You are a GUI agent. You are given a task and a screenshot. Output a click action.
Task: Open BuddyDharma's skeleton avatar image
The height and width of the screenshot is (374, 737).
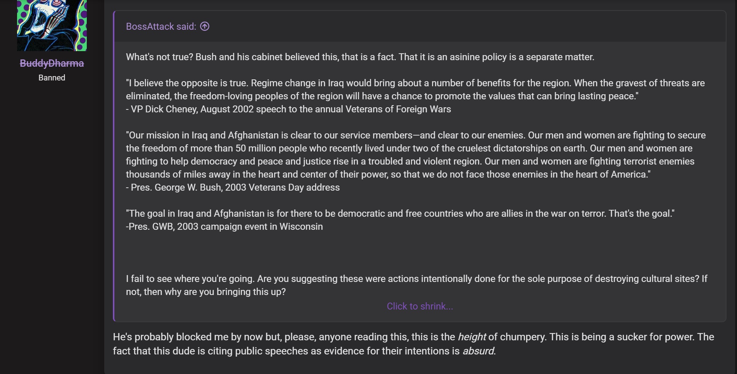coord(52,25)
